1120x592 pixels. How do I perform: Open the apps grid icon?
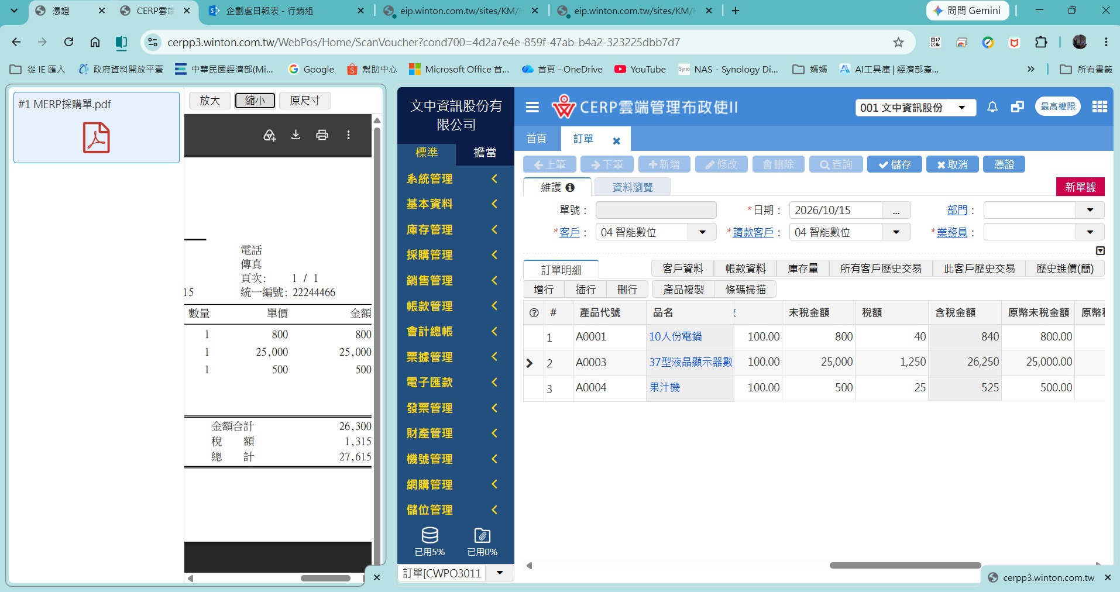click(x=1099, y=106)
